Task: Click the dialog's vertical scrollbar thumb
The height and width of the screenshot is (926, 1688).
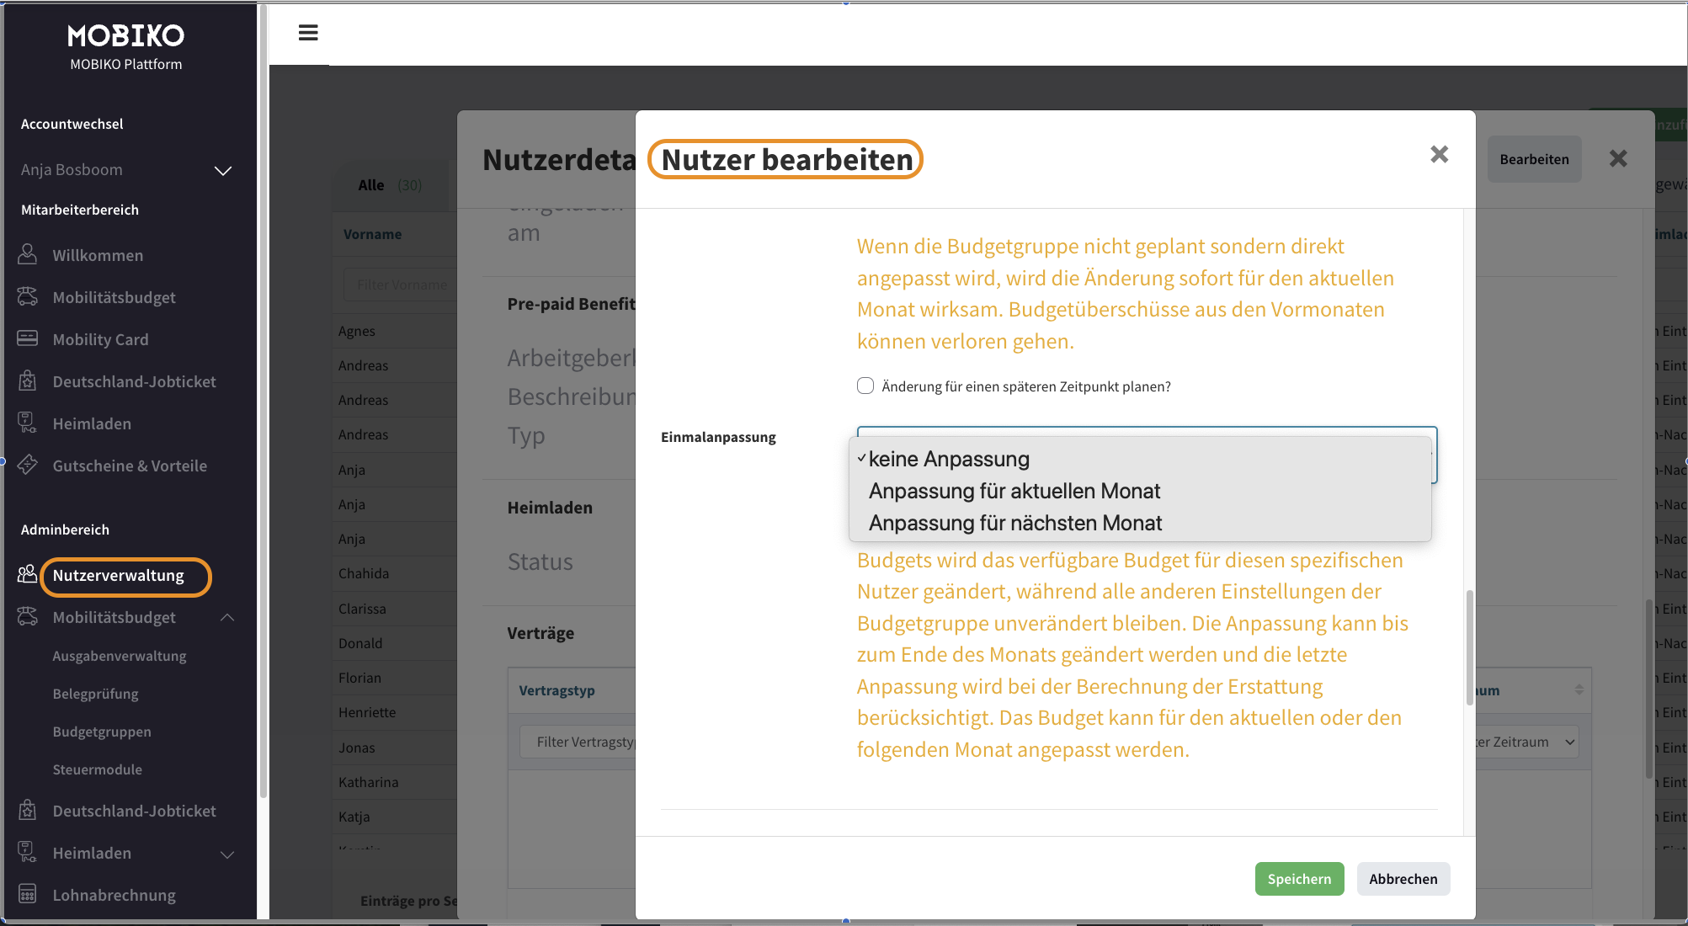Action: coord(1470,648)
